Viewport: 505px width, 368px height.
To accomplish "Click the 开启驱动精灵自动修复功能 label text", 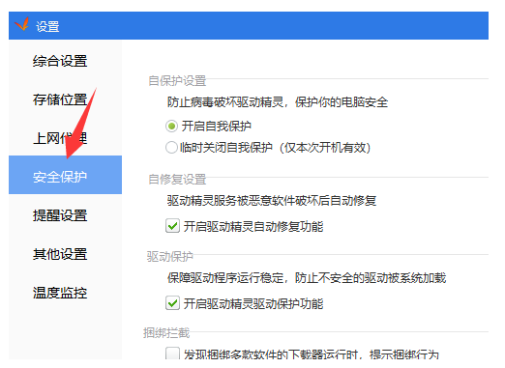I will [x=253, y=226].
